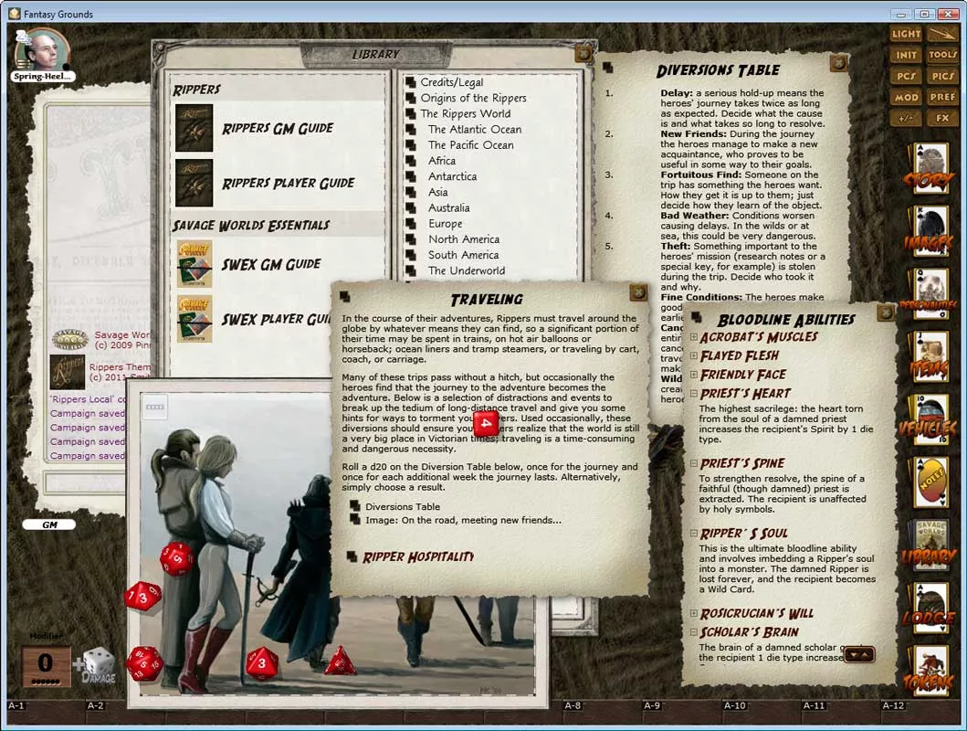967x731 pixels.
Task: Open the TOOLS button
Action: click(942, 55)
